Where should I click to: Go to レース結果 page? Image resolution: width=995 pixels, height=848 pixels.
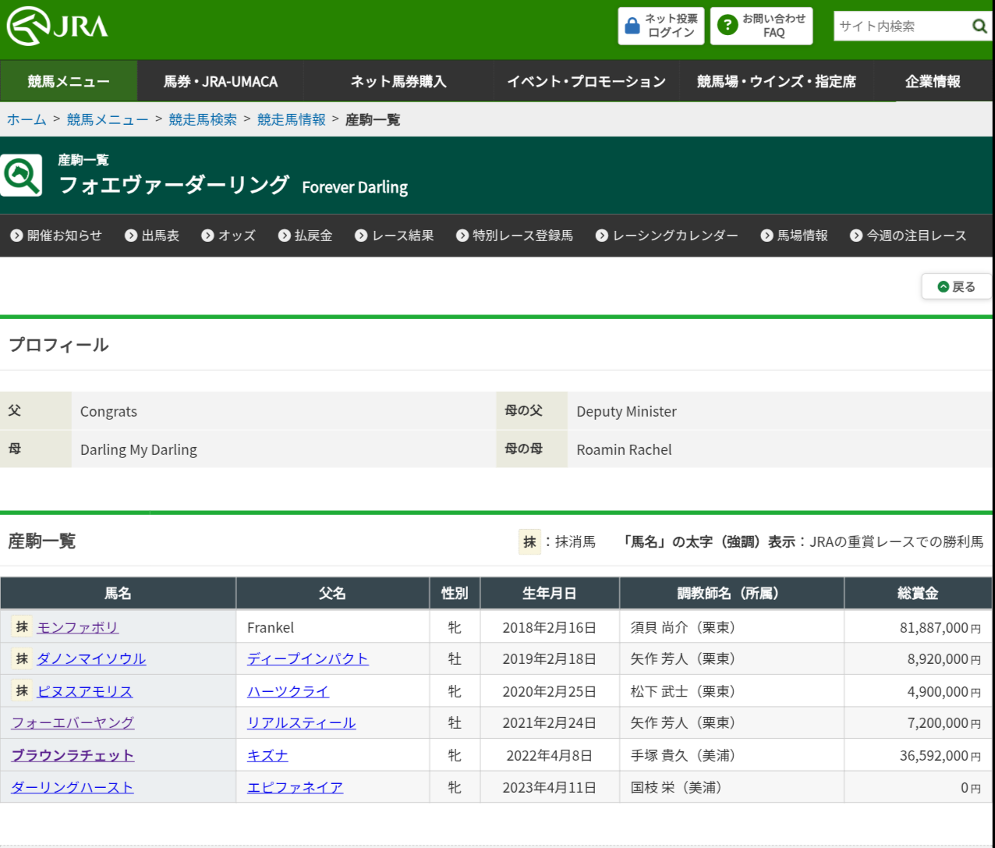[395, 236]
